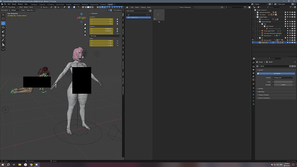Activate the Transform tool in viewport toolbar
The width and height of the screenshot is (297, 167).
3,36
